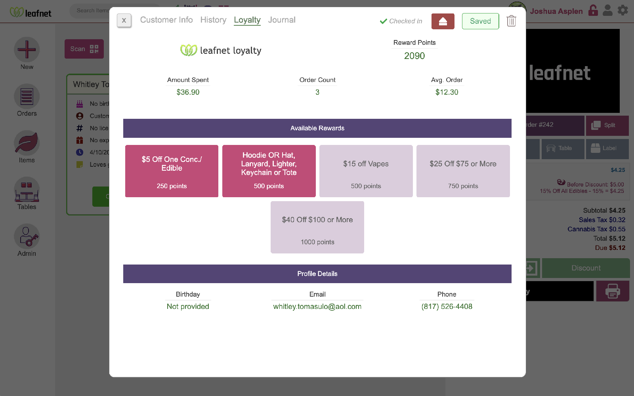Go to Items leaf icon
The height and width of the screenshot is (396, 634).
pos(27,143)
